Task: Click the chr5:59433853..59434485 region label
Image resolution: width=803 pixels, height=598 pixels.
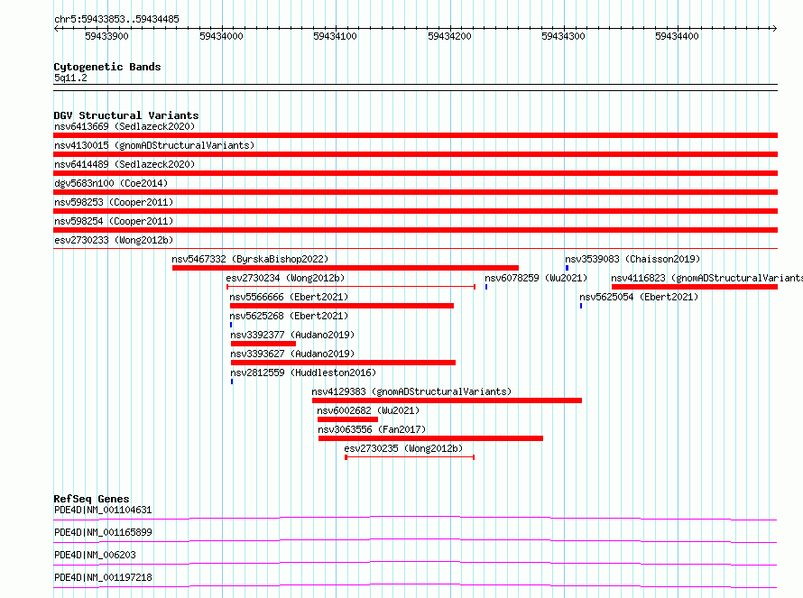Action: (x=116, y=20)
